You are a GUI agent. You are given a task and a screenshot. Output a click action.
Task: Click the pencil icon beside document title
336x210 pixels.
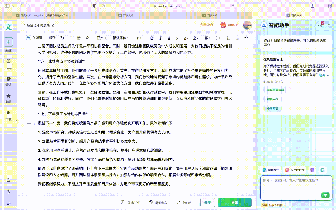(x=53, y=25)
